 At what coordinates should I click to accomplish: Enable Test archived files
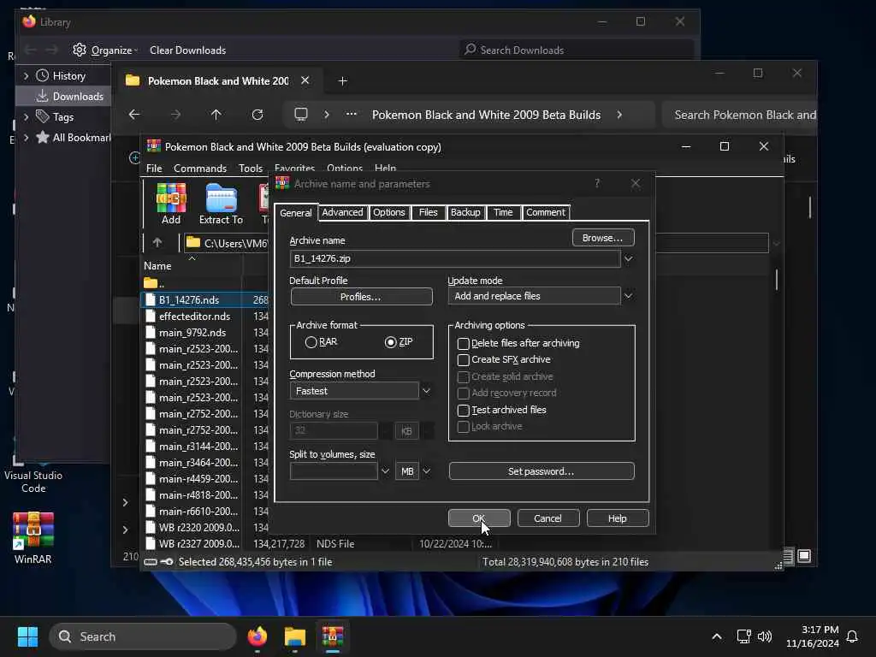(463, 410)
